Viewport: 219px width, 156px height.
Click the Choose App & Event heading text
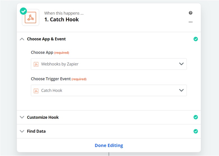coord(46,39)
